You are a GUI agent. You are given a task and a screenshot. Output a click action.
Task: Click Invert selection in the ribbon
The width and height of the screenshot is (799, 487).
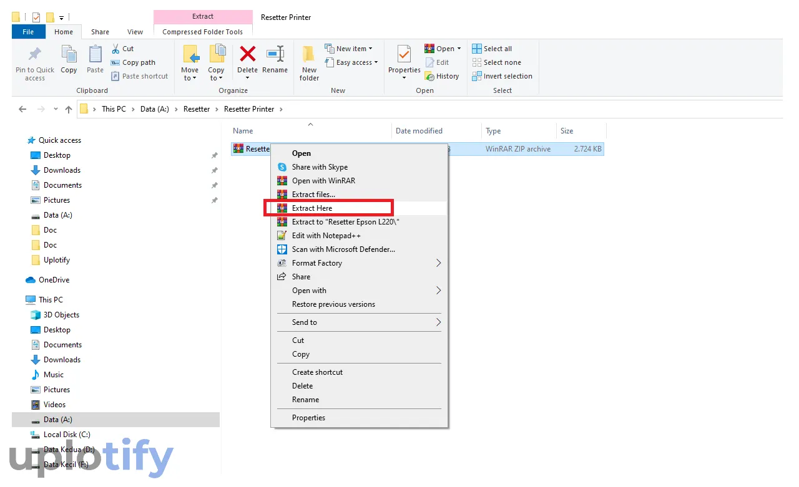tap(502, 76)
